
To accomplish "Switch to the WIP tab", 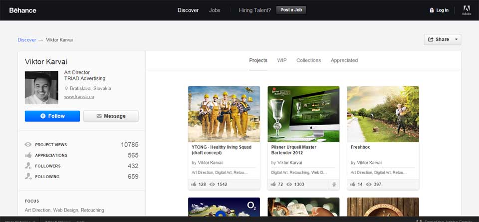I will pyautogui.click(x=282, y=60).
